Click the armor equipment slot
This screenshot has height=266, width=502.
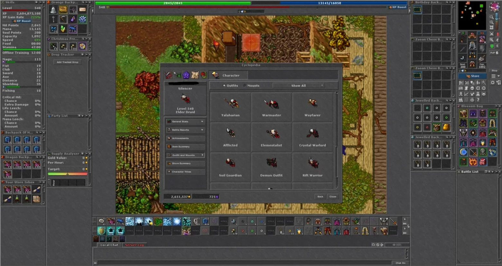coord(472,45)
